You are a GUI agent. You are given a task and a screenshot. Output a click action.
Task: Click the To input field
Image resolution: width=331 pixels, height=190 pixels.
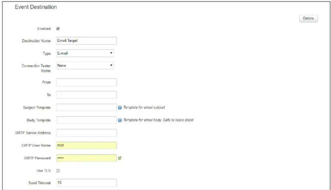86,95
